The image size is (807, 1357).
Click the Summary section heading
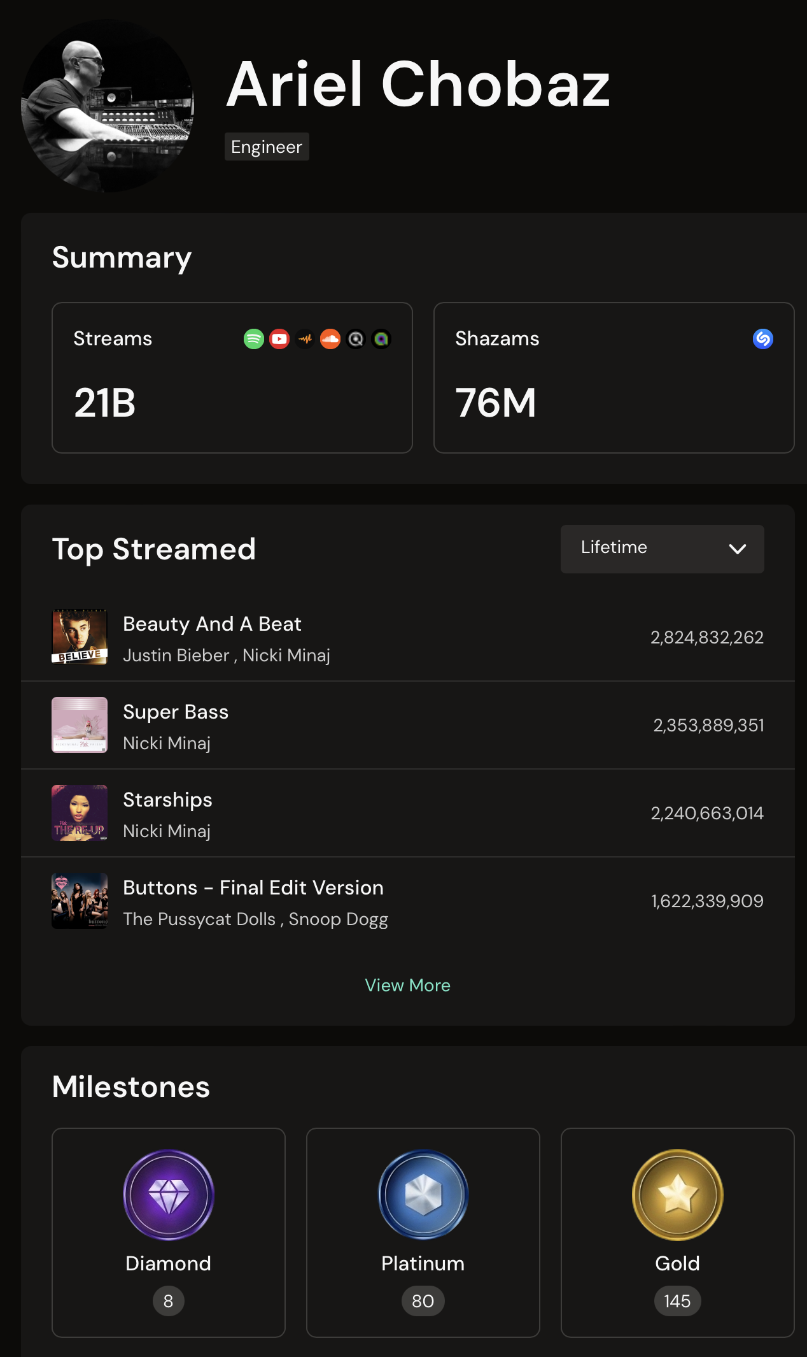122,259
